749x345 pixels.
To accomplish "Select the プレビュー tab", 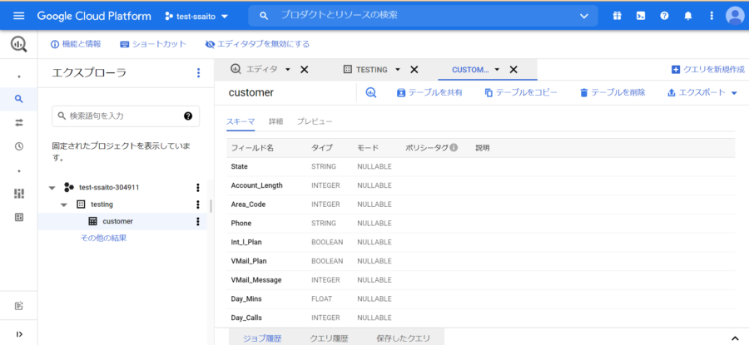I will [315, 121].
